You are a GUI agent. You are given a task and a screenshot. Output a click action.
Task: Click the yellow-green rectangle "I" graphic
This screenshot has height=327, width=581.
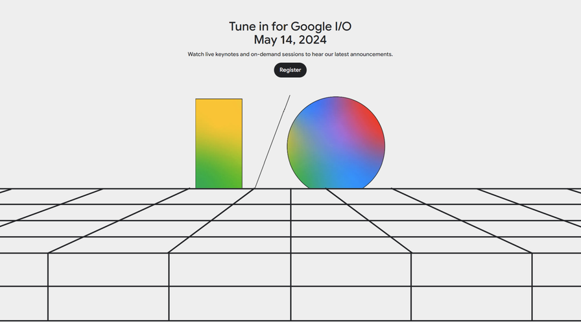click(219, 143)
